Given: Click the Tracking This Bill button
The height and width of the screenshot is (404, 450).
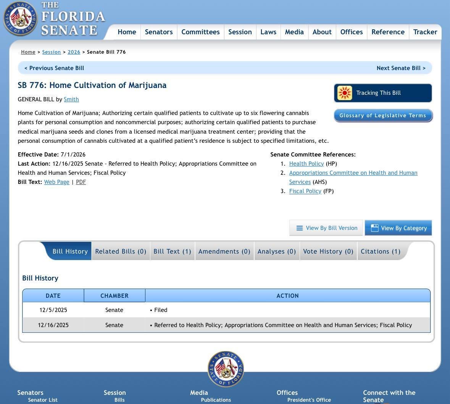Looking at the screenshot, I should [383, 93].
